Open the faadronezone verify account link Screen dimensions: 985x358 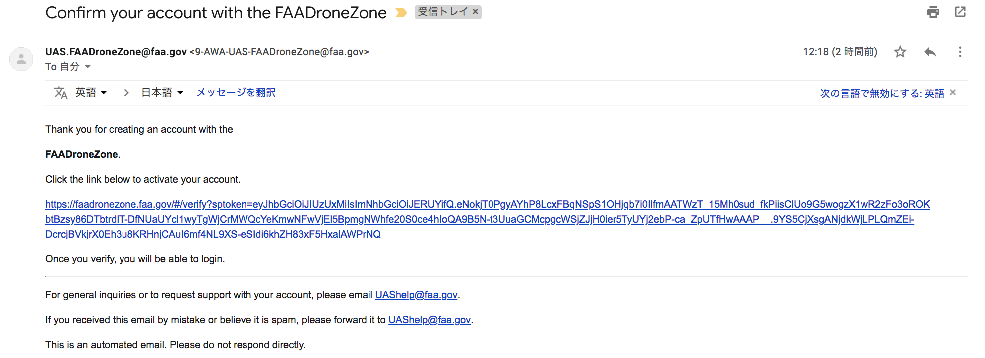[488, 219]
